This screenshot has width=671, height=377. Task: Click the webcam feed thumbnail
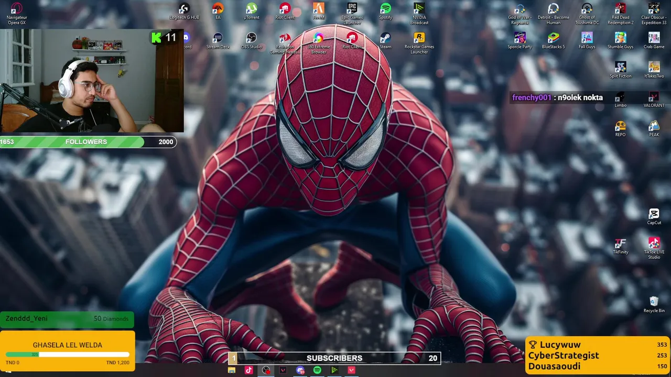click(x=92, y=81)
